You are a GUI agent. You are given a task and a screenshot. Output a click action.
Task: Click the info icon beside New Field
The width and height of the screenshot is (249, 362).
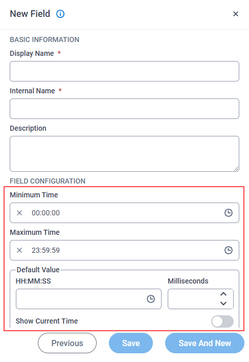(x=60, y=14)
